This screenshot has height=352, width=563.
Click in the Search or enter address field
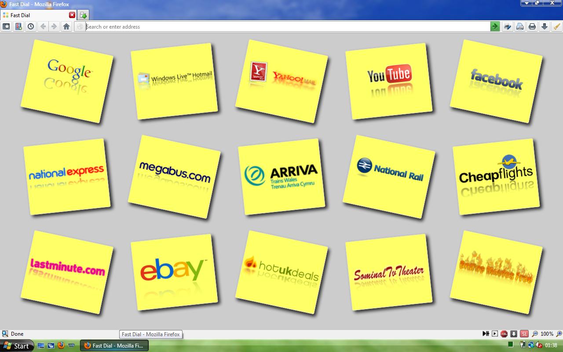(x=286, y=26)
